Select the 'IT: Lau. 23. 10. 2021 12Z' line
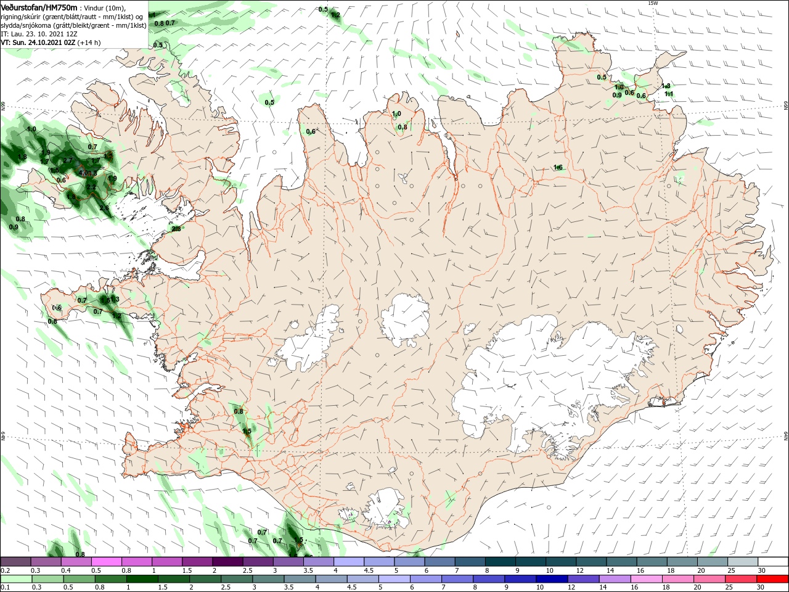789x592 pixels. (39, 34)
